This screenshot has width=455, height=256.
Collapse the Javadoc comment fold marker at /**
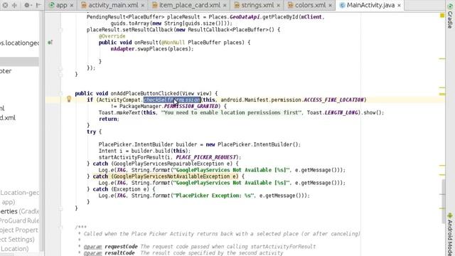pyautogui.click(x=60, y=227)
